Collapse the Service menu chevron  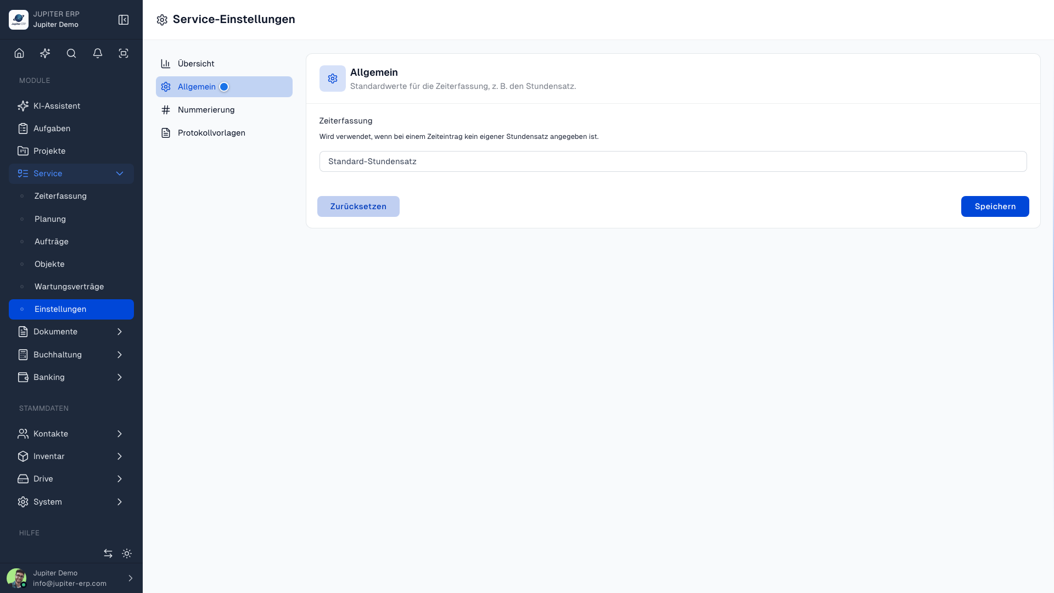120,174
